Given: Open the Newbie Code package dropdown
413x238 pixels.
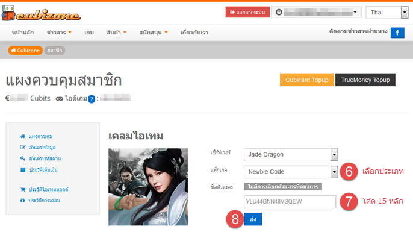Looking at the screenshot, I should [291, 172].
